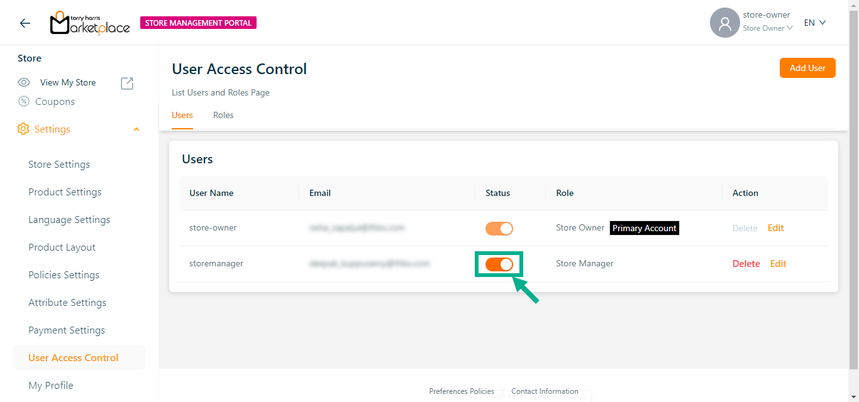Click the Settings gear icon
Screen dimensions: 859x402
click(x=23, y=129)
